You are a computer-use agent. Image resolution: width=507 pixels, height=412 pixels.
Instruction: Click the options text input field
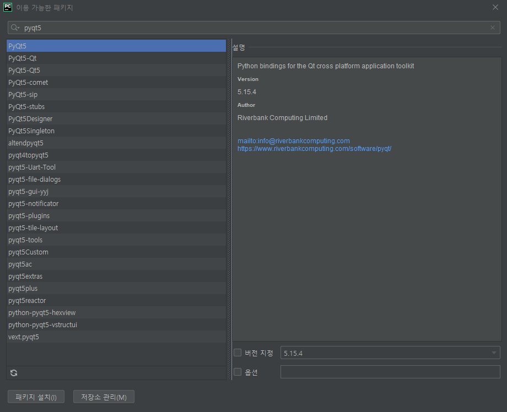click(x=390, y=372)
